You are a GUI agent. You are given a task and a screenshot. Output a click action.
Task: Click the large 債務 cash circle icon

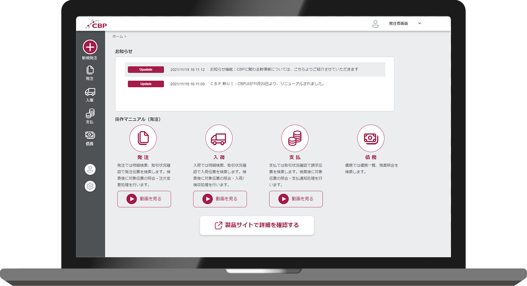pyautogui.click(x=370, y=138)
